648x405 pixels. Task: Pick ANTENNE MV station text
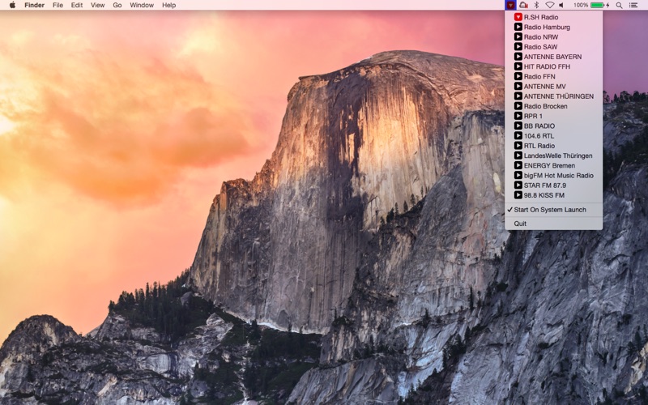[x=544, y=87]
